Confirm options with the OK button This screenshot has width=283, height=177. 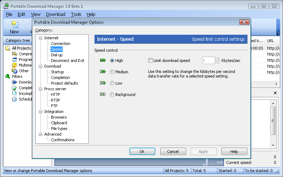142,152
